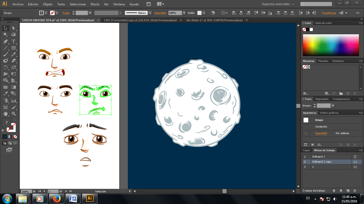Set paint mode to Gradient
Screen dimensions: 364x204
[x=10, y=137]
